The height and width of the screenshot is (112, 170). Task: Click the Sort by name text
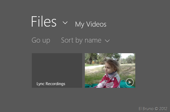(x=81, y=40)
